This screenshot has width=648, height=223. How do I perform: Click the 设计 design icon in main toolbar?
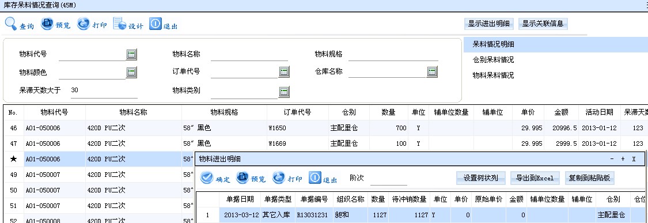[119, 24]
